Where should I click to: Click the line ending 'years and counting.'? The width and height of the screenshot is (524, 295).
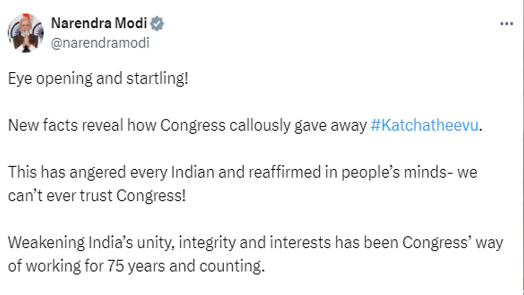pos(135,266)
